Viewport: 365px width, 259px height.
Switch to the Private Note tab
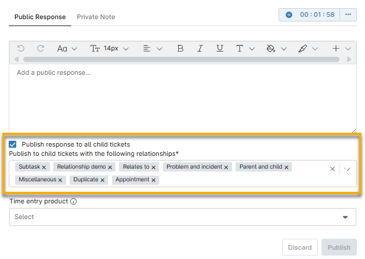click(96, 17)
